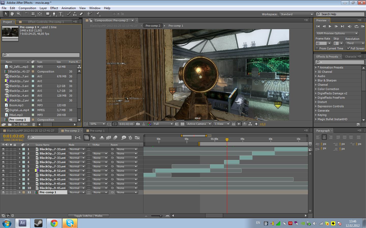The height and width of the screenshot is (228, 366).
Task: Open blending Mode dropdown for layer 3
Action: (77, 158)
